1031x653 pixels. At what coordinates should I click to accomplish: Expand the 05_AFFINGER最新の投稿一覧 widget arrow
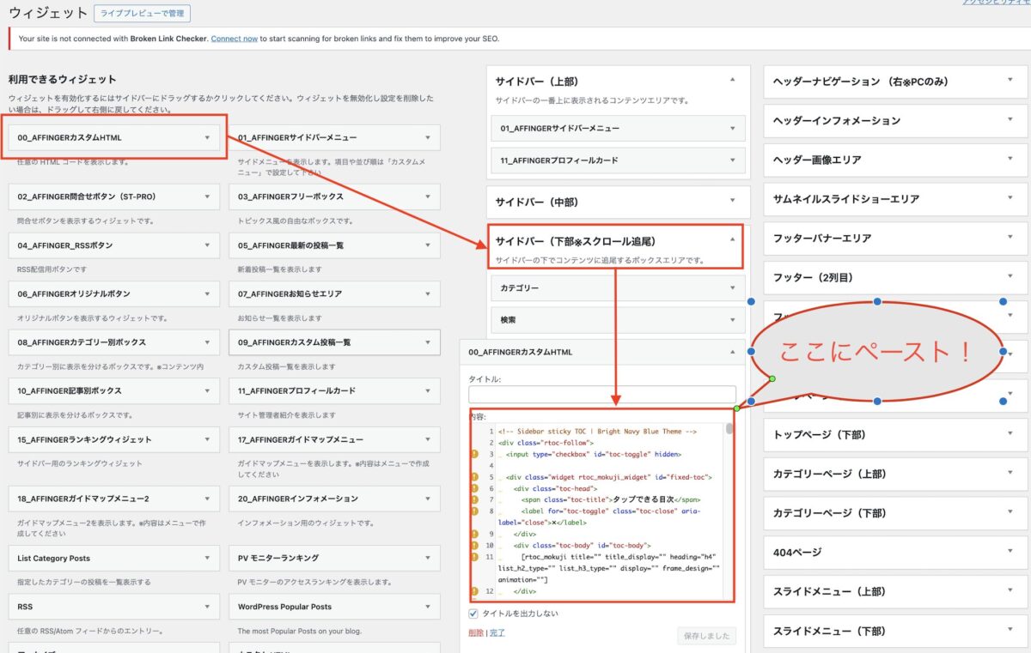[x=428, y=245]
